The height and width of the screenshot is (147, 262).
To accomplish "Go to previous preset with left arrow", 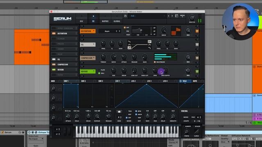I will pyautogui.click(x=168, y=16).
